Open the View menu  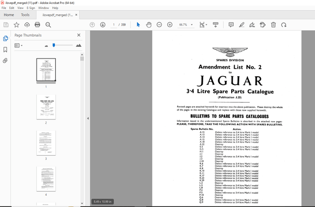20,8
